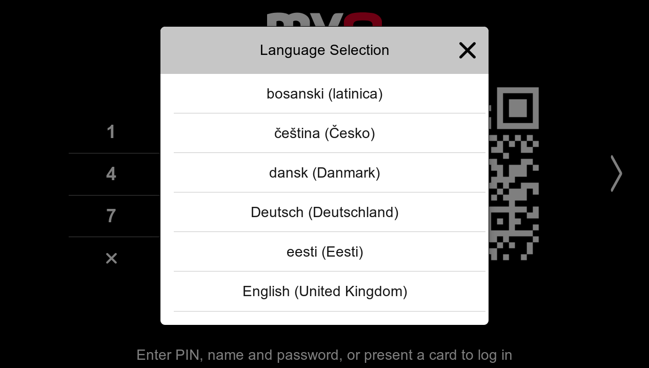Screen dimensions: 649x368
Task: Select bosanski (latinica) language
Action: pyautogui.click(x=324, y=93)
